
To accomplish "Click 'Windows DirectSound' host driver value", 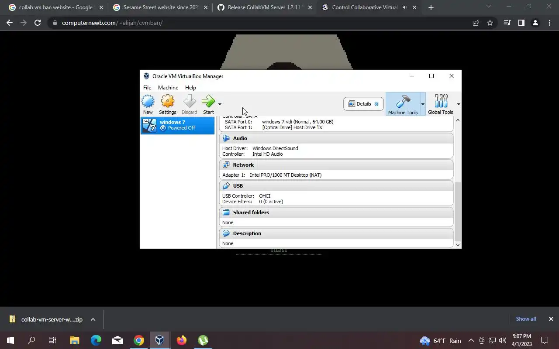I will (275, 148).
